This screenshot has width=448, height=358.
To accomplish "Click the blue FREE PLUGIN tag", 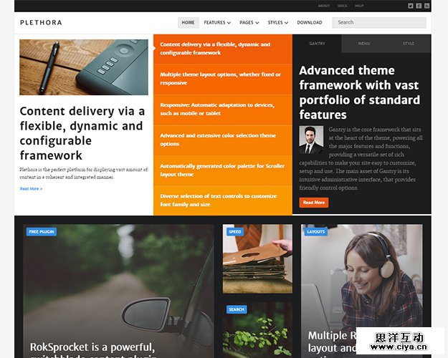I will point(42,231).
